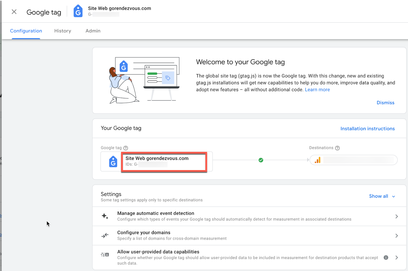The width and height of the screenshot is (408, 271).
Task: Click the Google tag logo in header
Action: (x=78, y=11)
